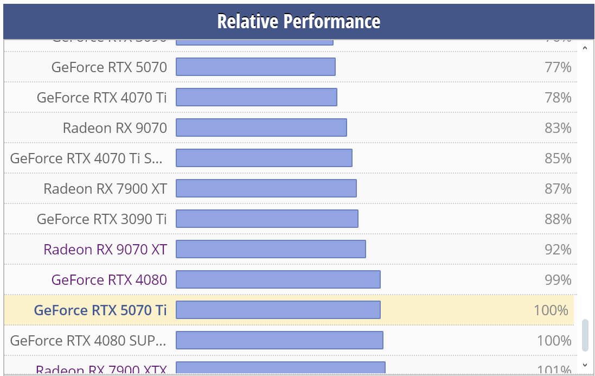Click the Relative Performance header
The width and height of the screenshot is (595, 376).
click(x=298, y=21)
